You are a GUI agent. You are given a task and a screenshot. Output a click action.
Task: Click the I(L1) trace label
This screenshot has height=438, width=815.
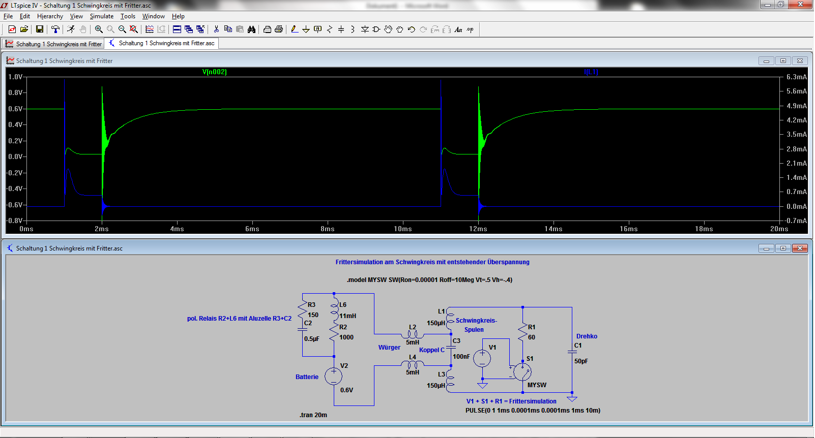click(591, 72)
